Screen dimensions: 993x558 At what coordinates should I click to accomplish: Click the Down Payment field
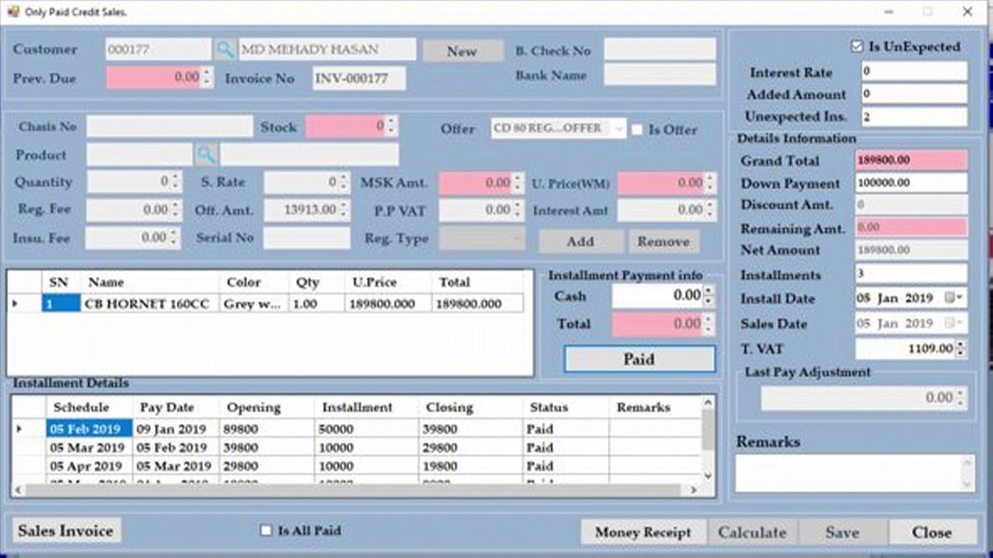tap(912, 183)
